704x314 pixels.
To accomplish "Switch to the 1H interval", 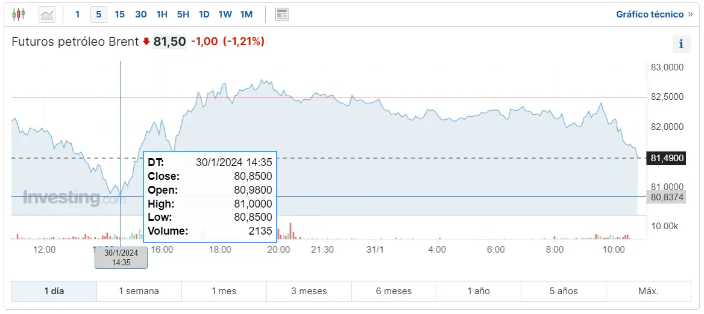I will pos(162,14).
